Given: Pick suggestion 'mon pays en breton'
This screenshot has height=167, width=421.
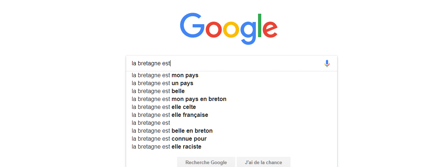Looking at the screenshot, I should click(x=231, y=99).
